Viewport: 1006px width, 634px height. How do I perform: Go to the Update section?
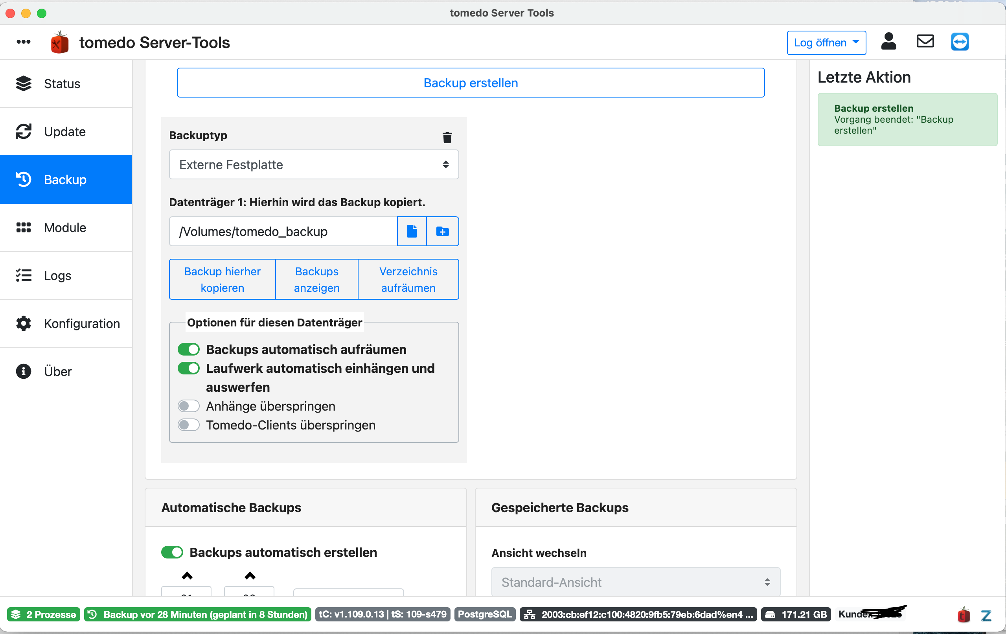point(66,132)
